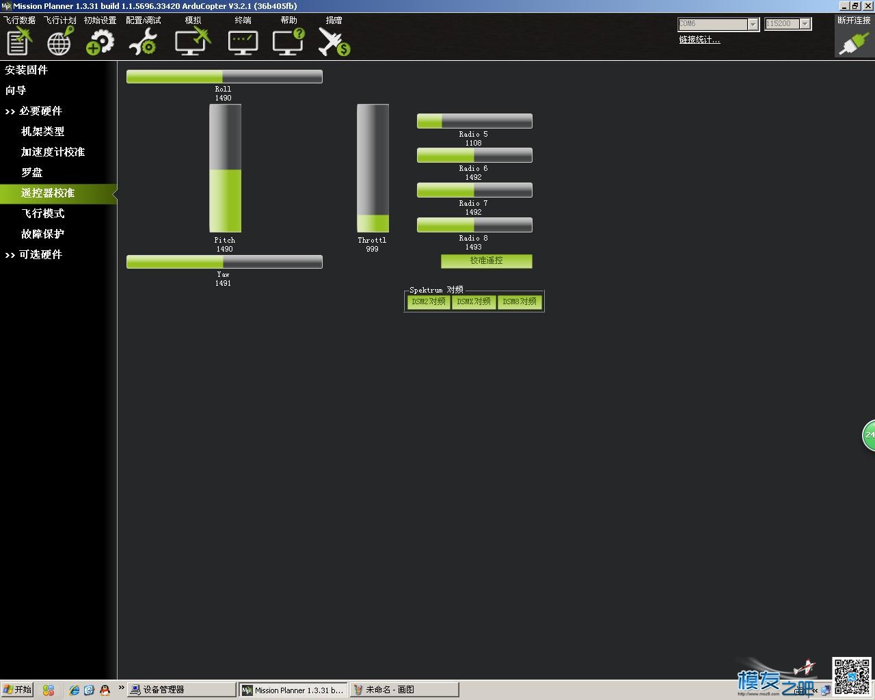Screen dimensions: 875x700
Task: Click the Radio 5 bar
Action: (x=474, y=121)
